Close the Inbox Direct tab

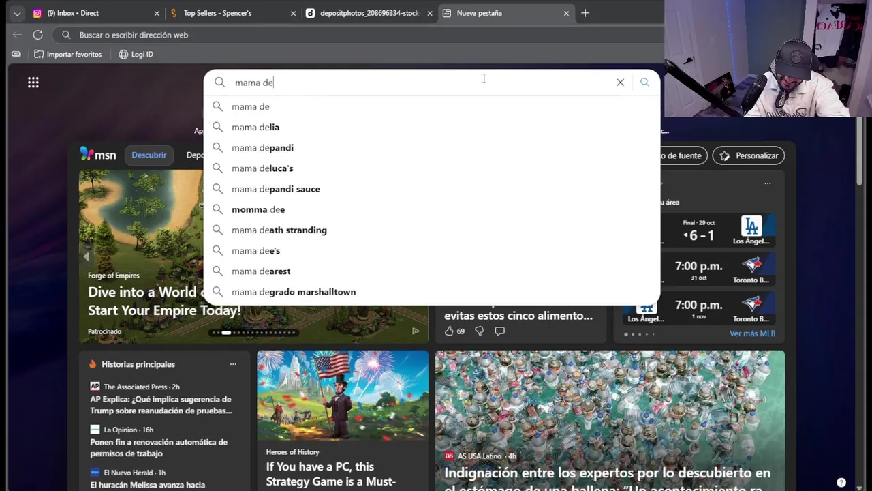pos(157,13)
